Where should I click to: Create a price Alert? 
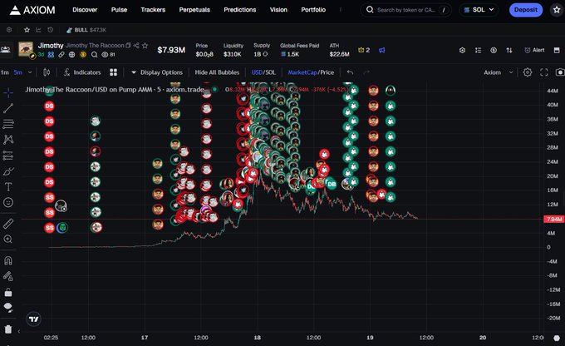[534, 50]
